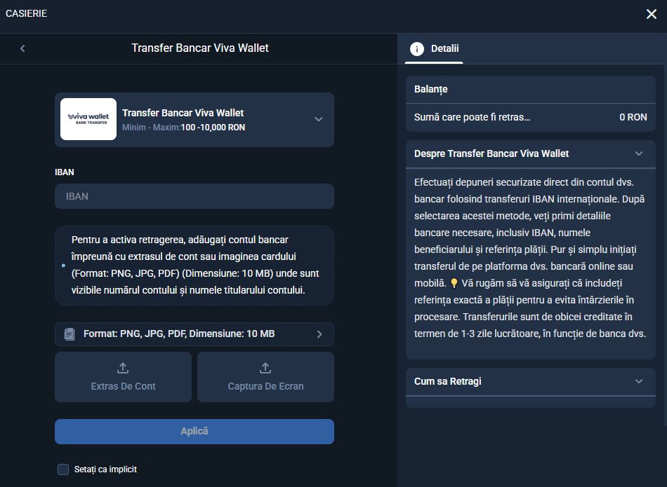Open the payment method dropdown chevron
Screen dimensions: 667x487
click(x=319, y=119)
